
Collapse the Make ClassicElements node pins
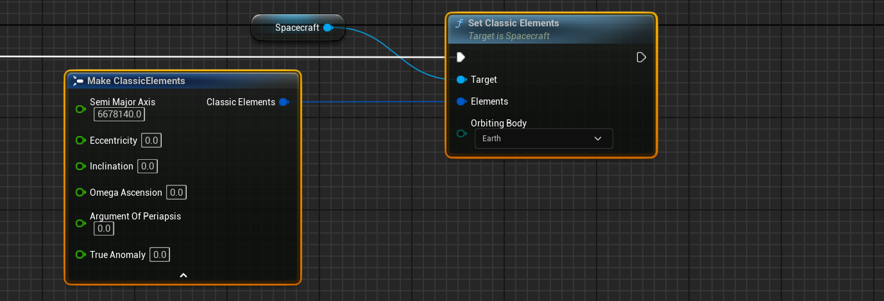(x=183, y=275)
